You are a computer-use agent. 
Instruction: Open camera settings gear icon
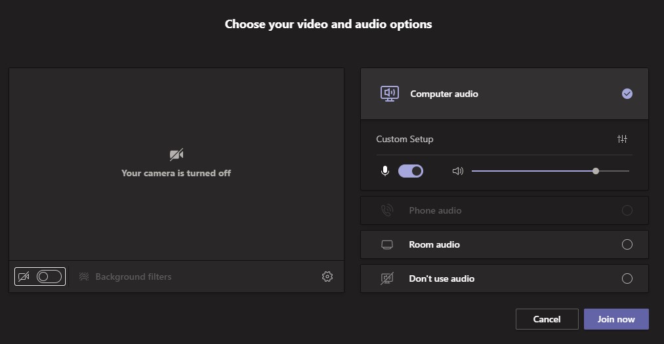coord(327,277)
